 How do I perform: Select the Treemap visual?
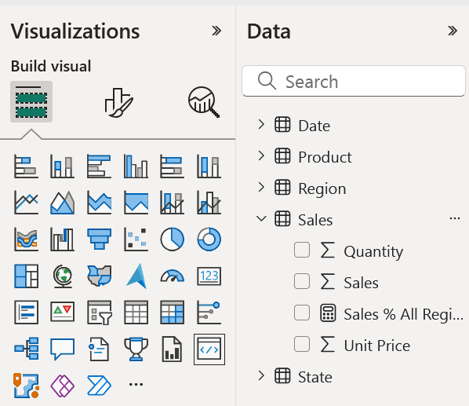click(27, 276)
